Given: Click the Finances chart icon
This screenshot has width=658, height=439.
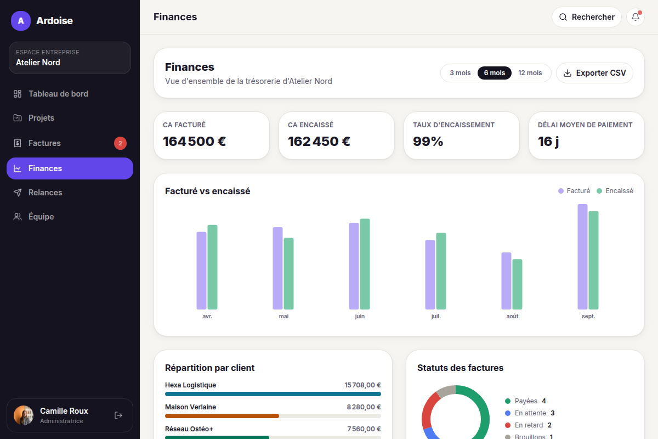Looking at the screenshot, I should [18, 168].
